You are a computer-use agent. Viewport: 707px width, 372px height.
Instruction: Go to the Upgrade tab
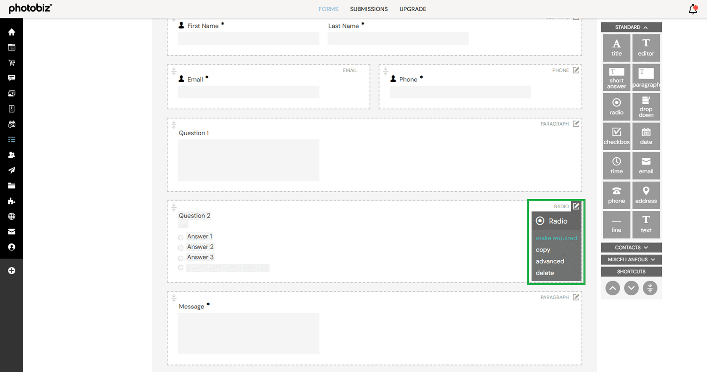[413, 9]
